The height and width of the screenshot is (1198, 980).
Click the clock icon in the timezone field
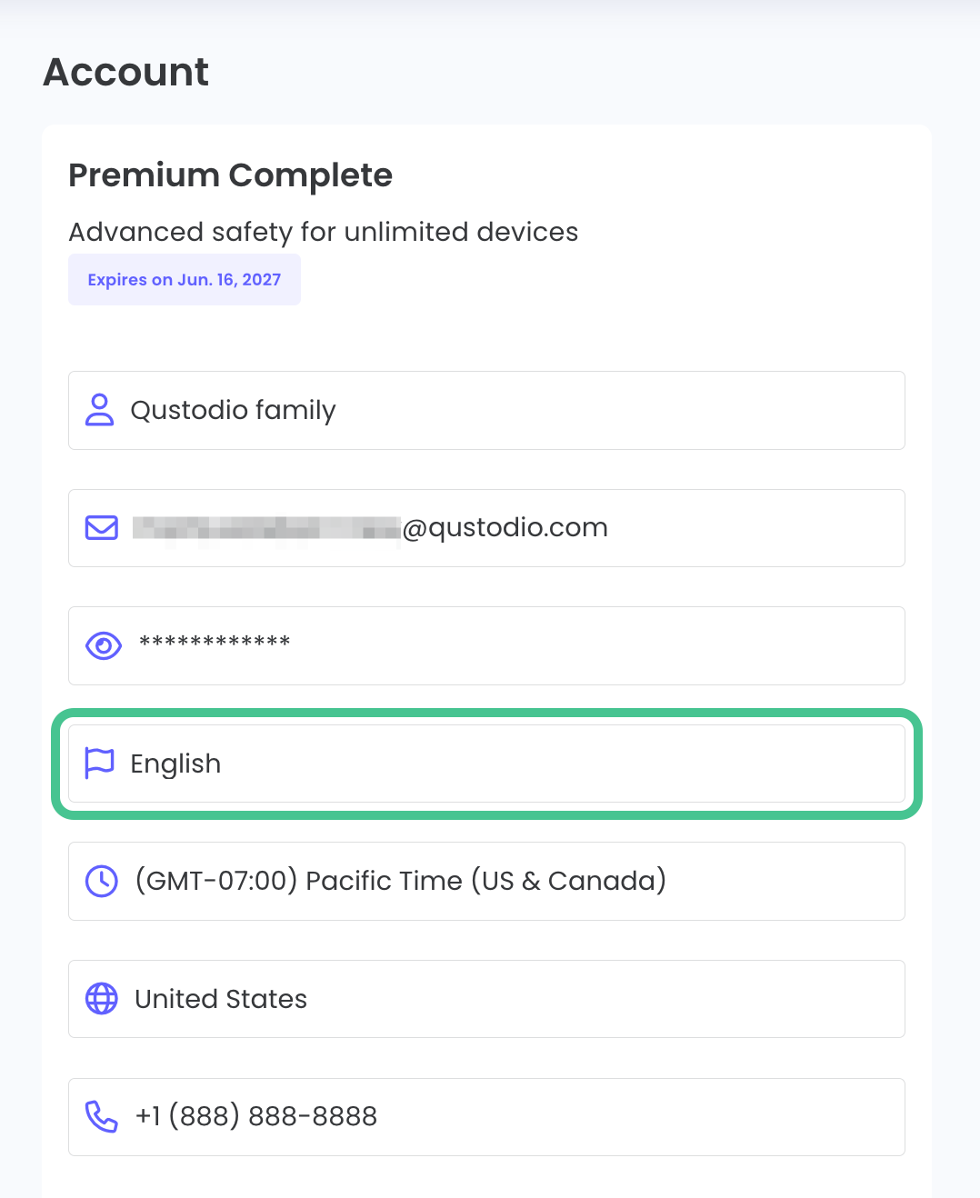[101, 881]
